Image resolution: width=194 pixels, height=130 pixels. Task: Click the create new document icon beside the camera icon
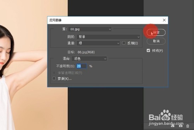(x=173, y=126)
